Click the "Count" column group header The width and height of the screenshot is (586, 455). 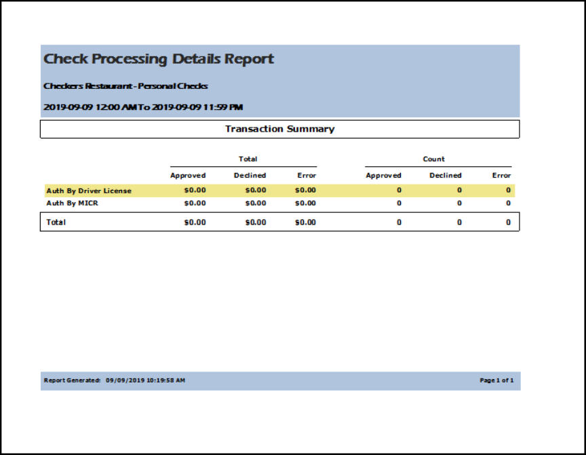(433, 159)
